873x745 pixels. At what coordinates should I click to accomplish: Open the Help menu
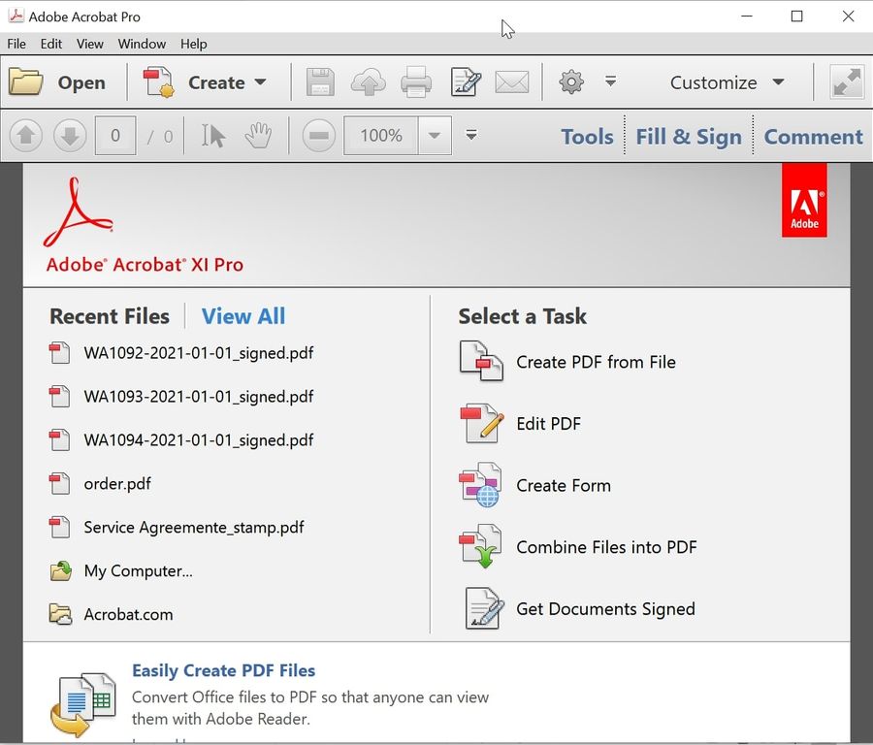coord(193,44)
